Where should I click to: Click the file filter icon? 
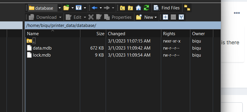79,8
